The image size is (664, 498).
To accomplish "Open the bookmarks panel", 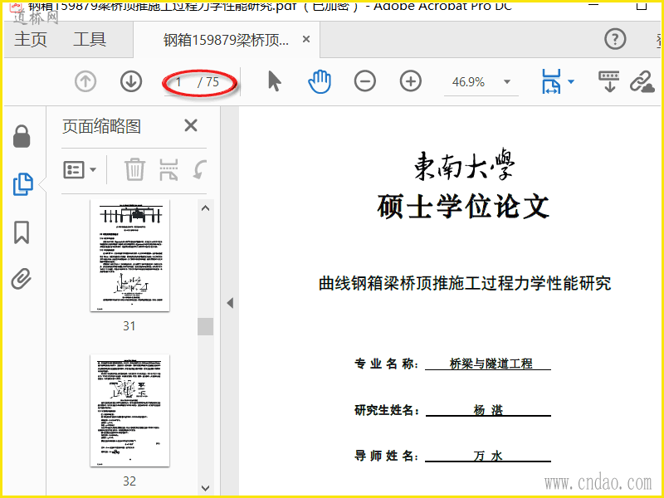I will click(22, 232).
